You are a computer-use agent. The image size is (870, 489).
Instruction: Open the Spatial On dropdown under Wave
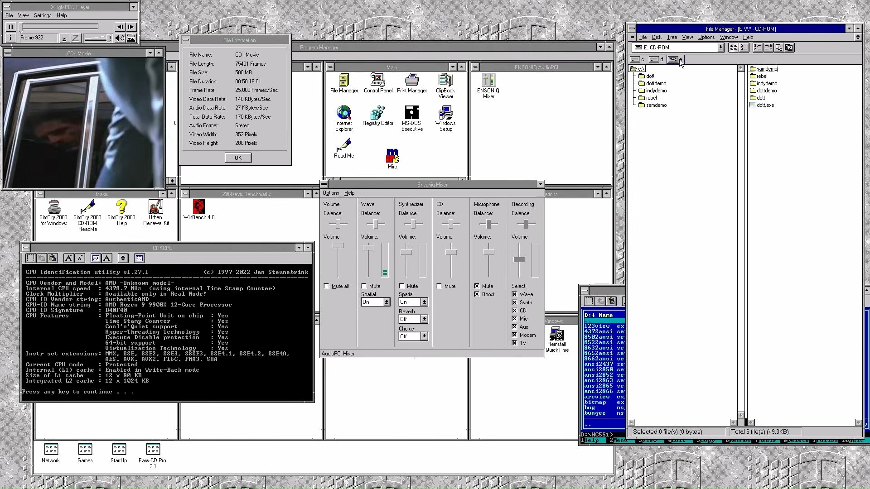[x=387, y=302]
